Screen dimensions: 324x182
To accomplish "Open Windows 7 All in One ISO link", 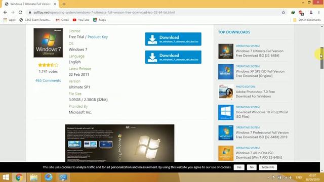I will click(x=259, y=155).
